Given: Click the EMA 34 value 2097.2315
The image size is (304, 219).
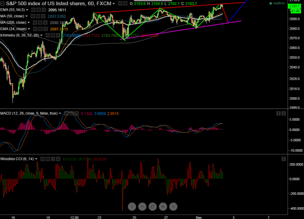Looking at the screenshot, I should click(59, 29).
